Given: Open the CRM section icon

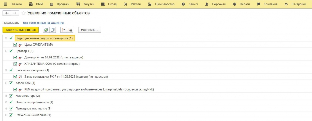Looking at the screenshot, I should tap(31, 4).
